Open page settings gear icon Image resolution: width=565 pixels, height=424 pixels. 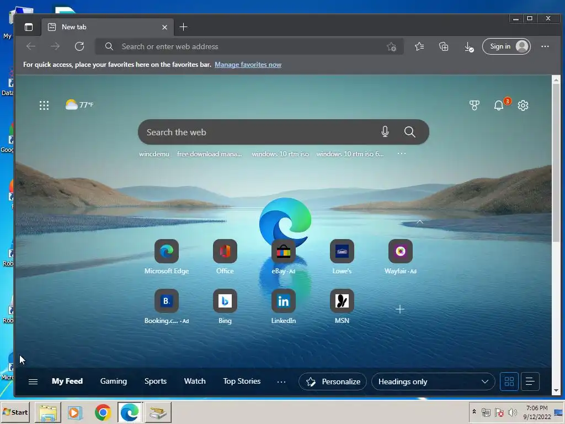[523, 105]
